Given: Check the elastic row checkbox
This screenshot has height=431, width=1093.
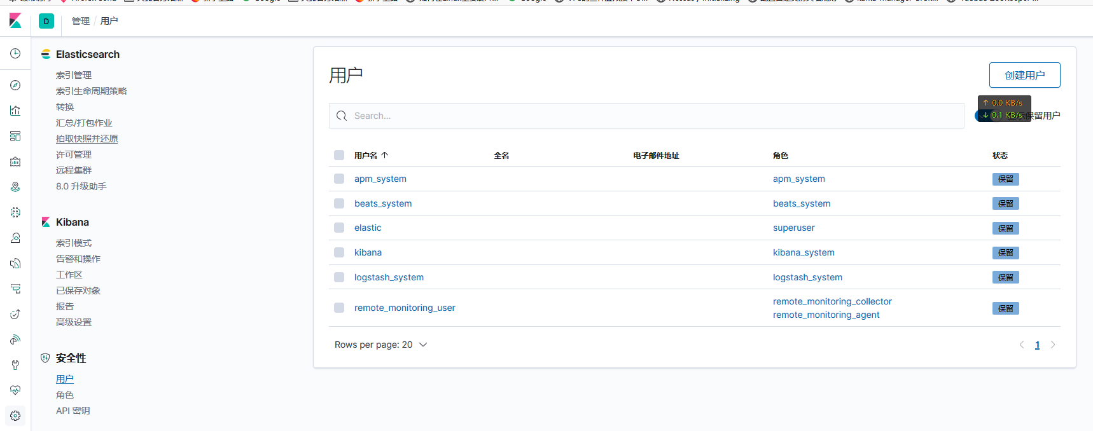Looking at the screenshot, I should 339,228.
